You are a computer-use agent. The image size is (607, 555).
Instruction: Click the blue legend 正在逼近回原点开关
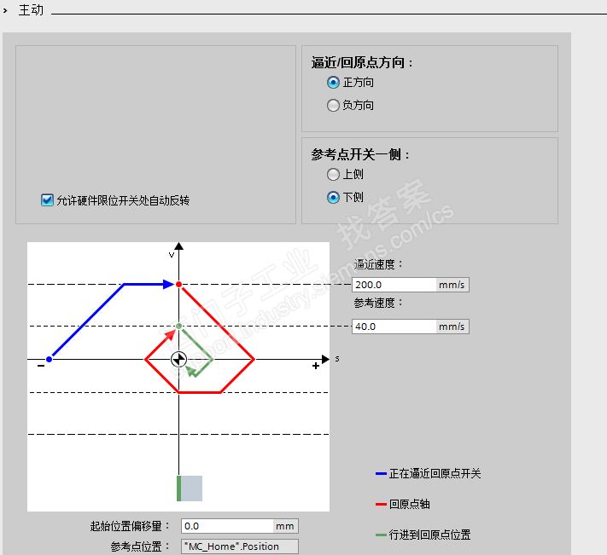pyautogui.click(x=429, y=473)
